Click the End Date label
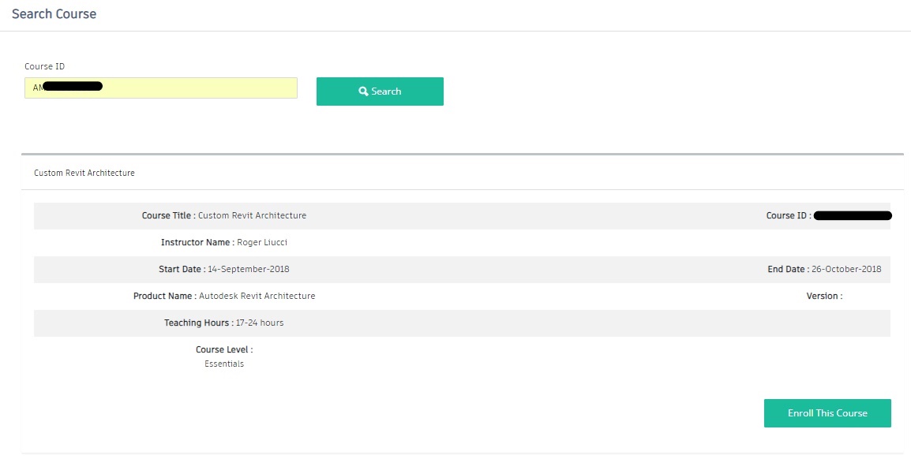The width and height of the screenshot is (911, 459). (788, 269)
